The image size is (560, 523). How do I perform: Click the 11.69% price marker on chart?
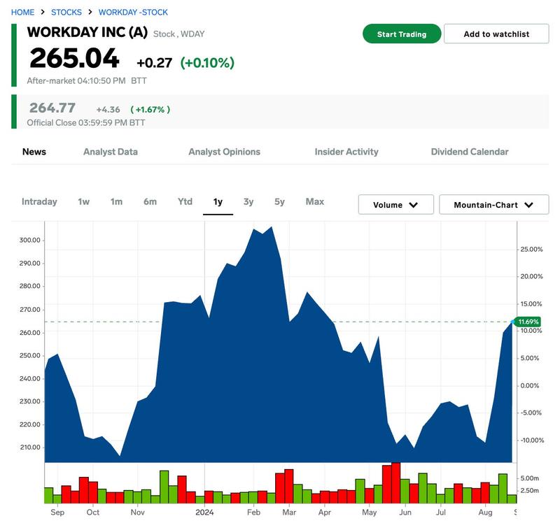(x=528, y=322)
